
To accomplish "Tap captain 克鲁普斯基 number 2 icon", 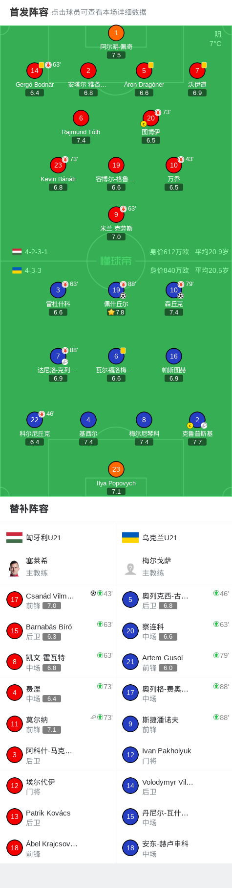I will (x=197, y=420).
